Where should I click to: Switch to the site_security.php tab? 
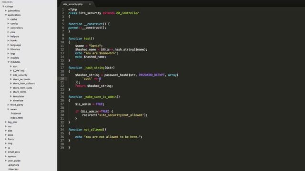point(73,4)
